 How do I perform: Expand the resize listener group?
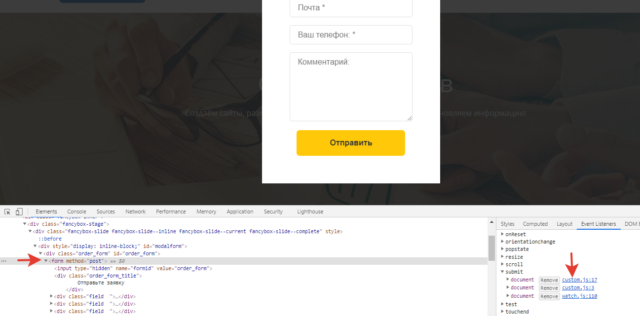click(x=503, y=257)
